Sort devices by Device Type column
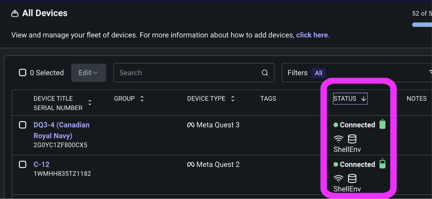The height and width of the screenshot is (199, 432). click(x=233, y=99)
